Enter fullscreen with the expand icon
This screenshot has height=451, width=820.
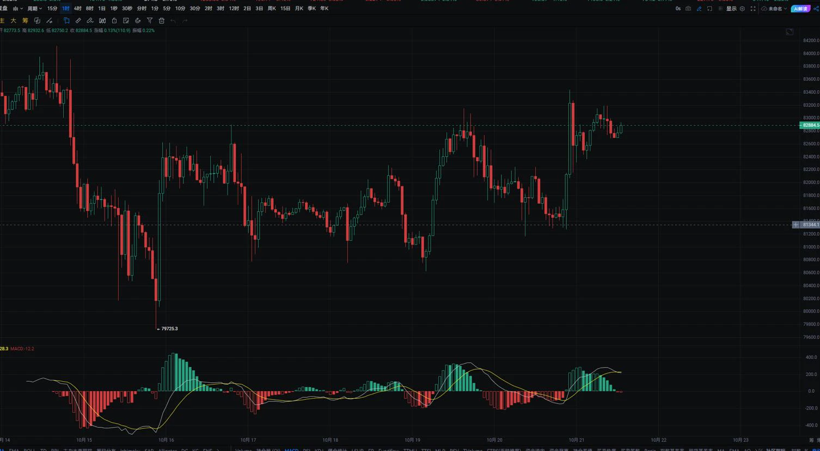coord(753,9)
